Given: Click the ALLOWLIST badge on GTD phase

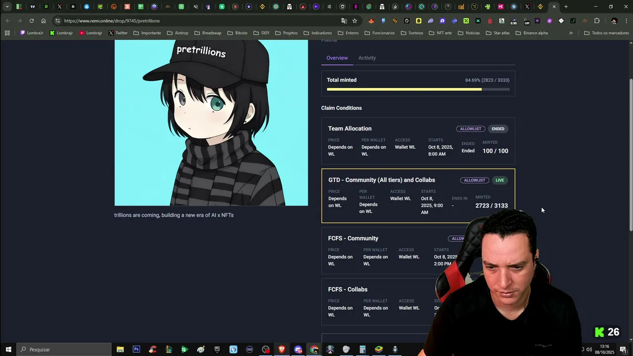Looking at the screenshot, I should pos(474,180).
